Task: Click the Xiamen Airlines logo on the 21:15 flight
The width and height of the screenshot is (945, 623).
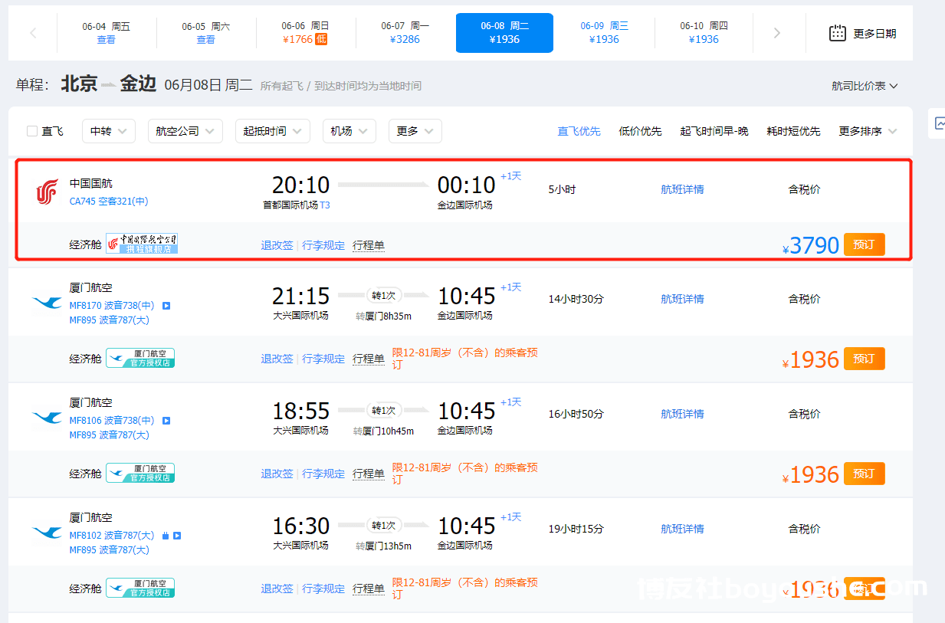Action: pos(48,302)
